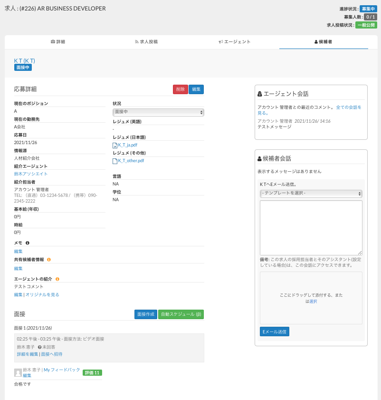The height and width of the screenshot is (400, 381).
Task: Click the info icon next to メモ
Action: [x=28, y=243]
